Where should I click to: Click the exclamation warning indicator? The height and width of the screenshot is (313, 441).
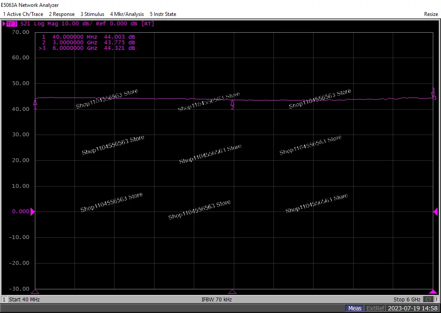[x=437, y=300]
